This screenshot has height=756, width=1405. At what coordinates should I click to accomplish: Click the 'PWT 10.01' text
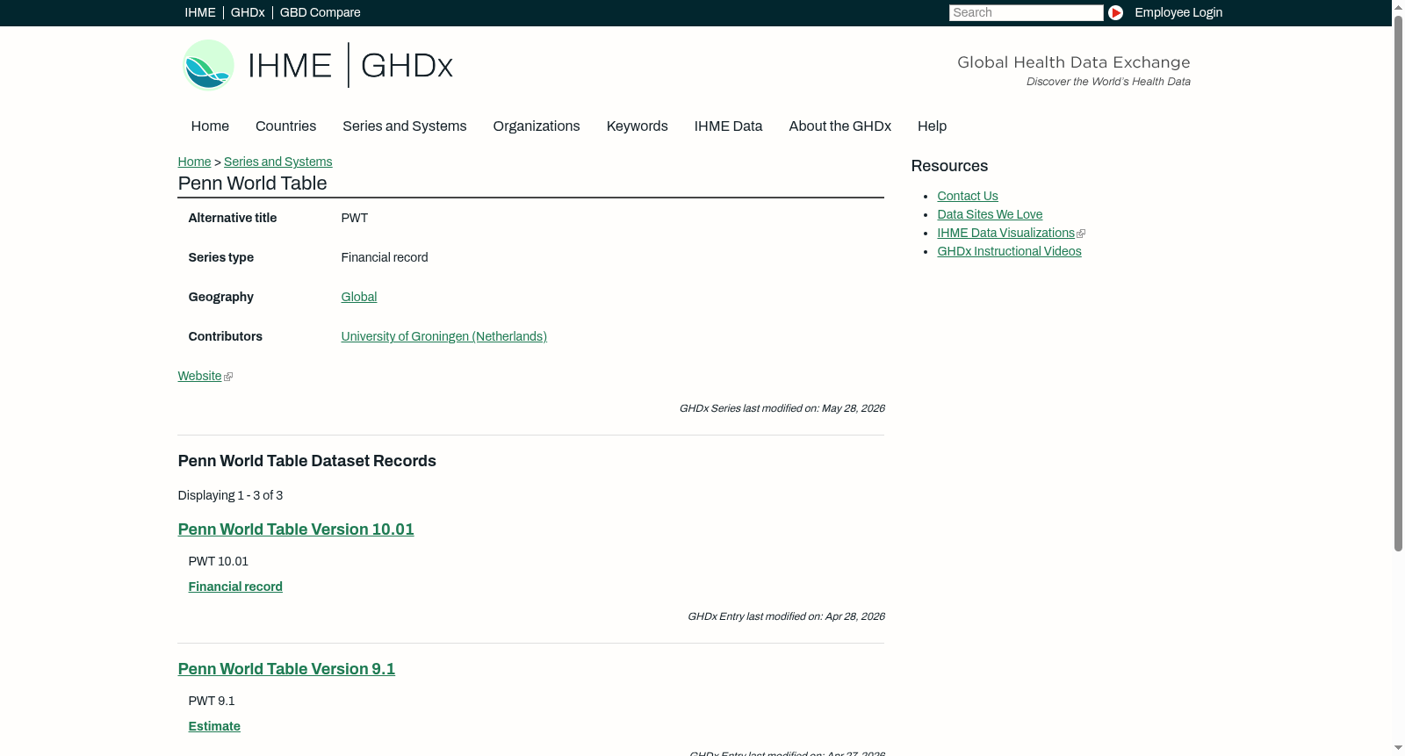[x=219, y=561]
